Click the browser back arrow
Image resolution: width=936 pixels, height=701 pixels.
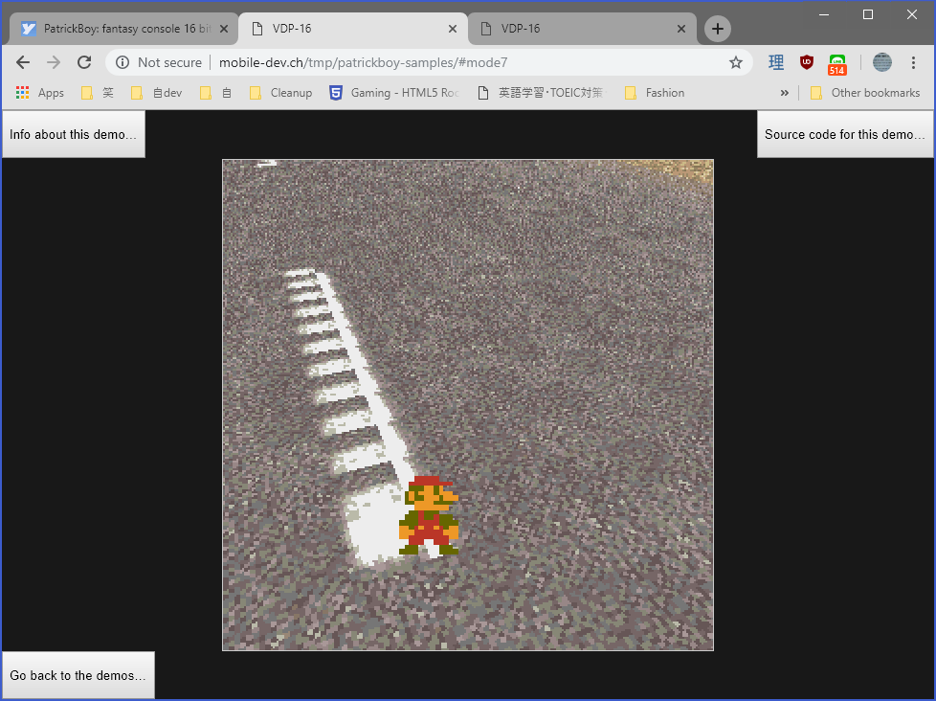click(23, 62)
